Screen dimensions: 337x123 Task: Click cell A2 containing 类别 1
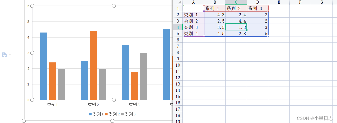tap(193, 14)
